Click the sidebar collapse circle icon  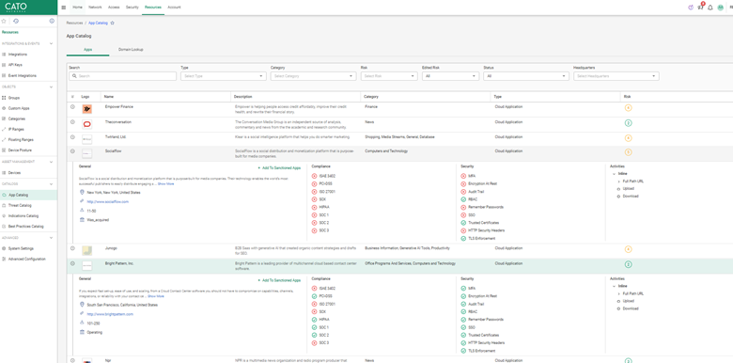(52, 21)
